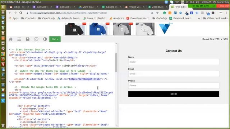
Task: Open the AdWords Preview bookmark
Action: click(69, 18)
